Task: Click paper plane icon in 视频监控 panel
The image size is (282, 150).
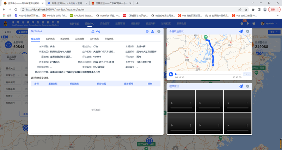Action: click(241, 86)
